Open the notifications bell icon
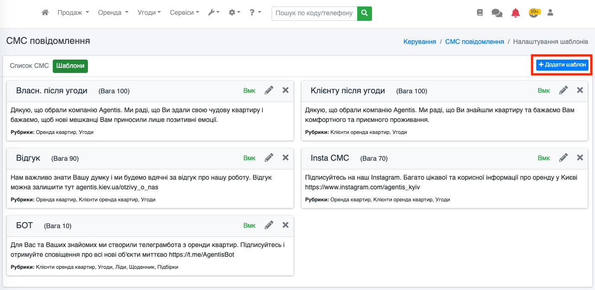Screen dimensions: 595x290 click(x=515, y=13)
